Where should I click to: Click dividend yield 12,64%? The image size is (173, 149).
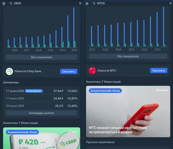[72, 91]
